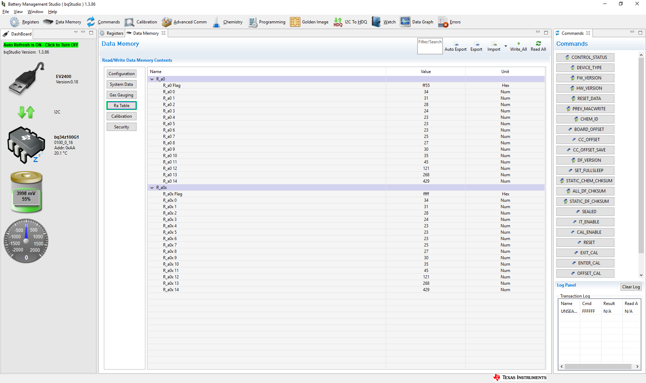Screen dimensions: 646x383
Task: Maximize the Data Memory editor panel
Action: coord(546,32)
